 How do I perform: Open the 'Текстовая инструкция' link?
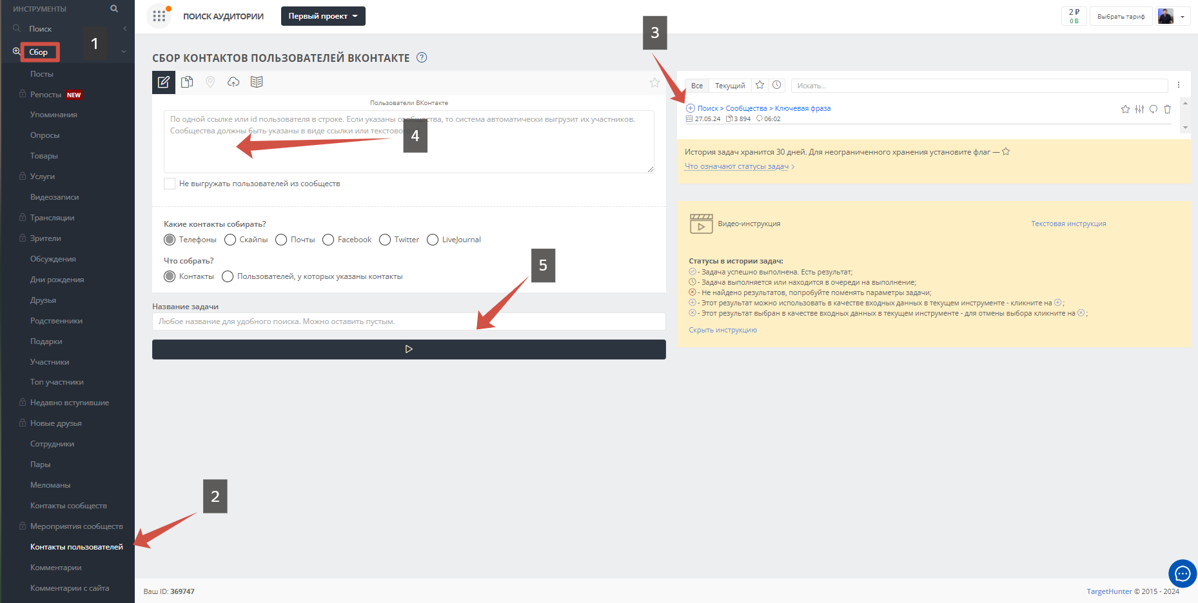pyautogui.click(x=1068, y=224)
